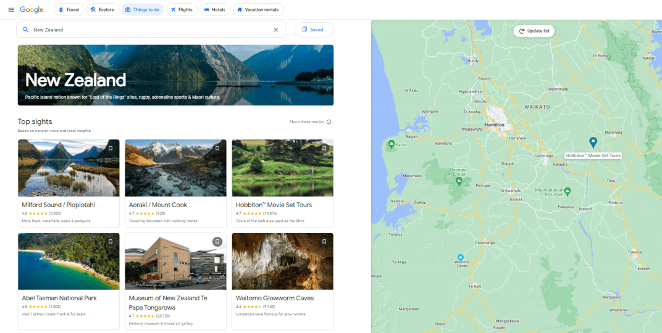The image size is (662, 333).
Task: Click Otorohanga label on the map
Action: pyautogui.click(x=485, y=243)
